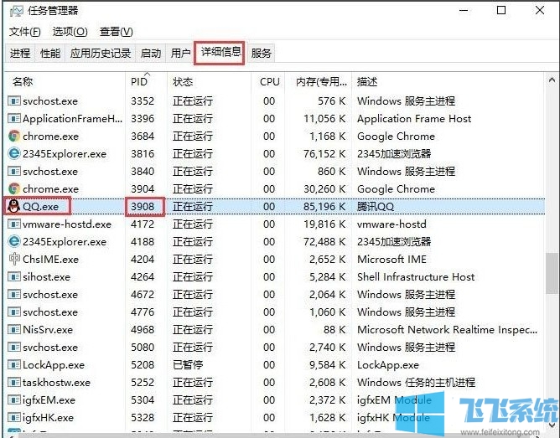Click the 2345Explorer.exe icon for PID 4188
560x438 pixels.
click(x=14, y=242)
